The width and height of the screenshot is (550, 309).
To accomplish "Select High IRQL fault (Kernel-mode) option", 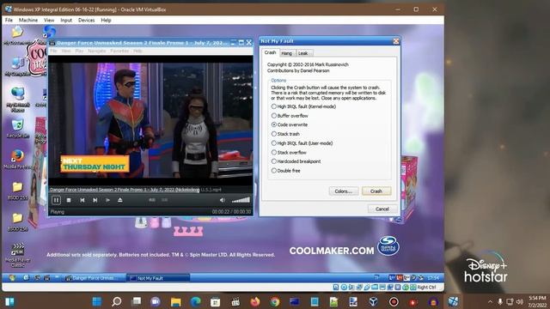I will pos(303,106).
